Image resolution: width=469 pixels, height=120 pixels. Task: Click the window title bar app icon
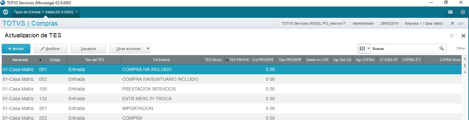point(3,3)
